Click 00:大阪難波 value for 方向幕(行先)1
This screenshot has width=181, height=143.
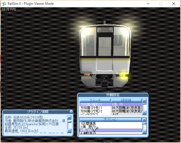pos(126,108)
